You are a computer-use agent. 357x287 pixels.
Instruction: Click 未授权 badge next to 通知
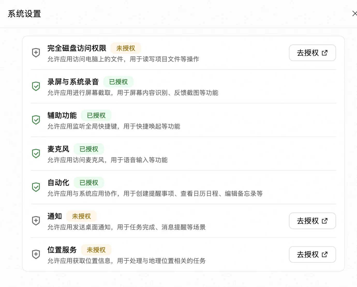[81, 216]
